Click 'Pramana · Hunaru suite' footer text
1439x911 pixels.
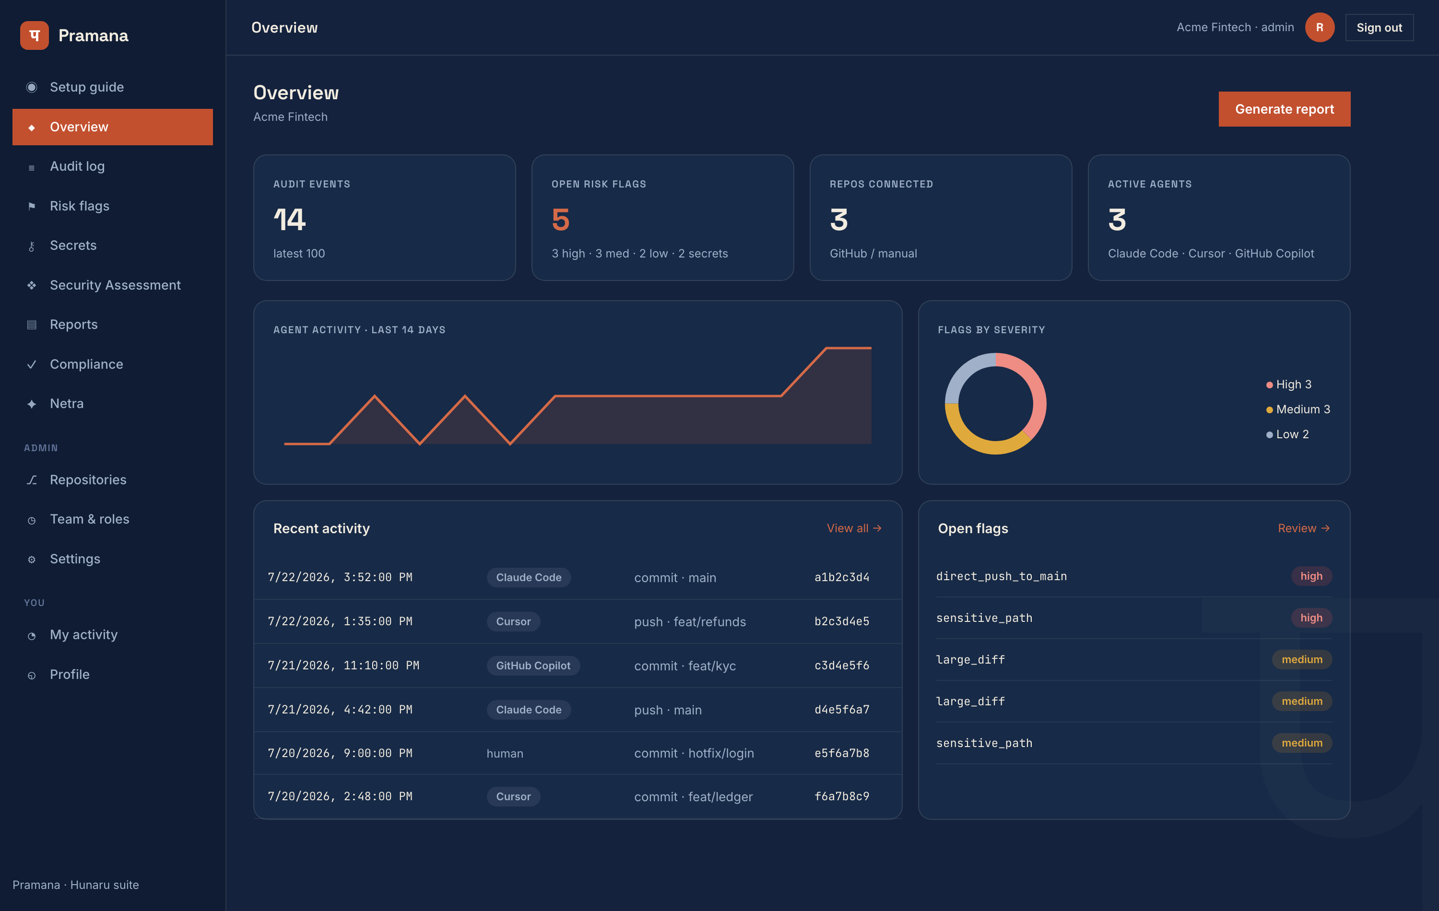(75, 885)
